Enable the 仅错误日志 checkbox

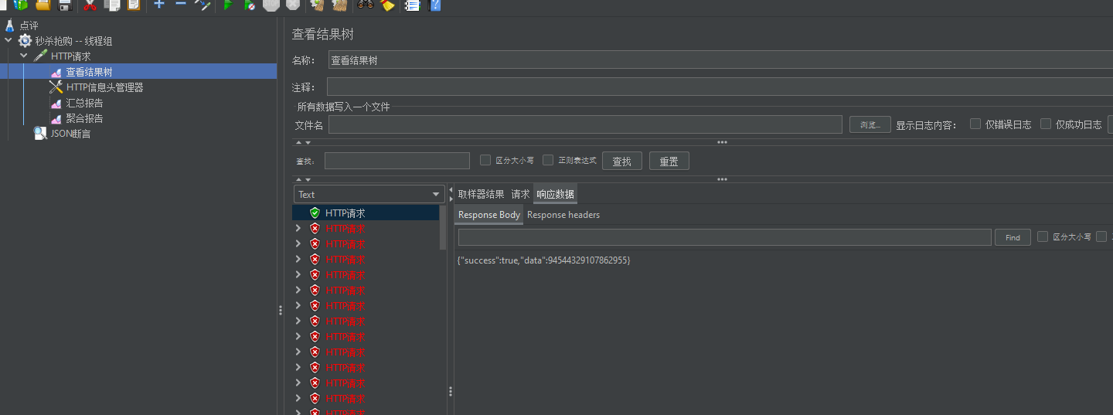(x=975, y=124)
